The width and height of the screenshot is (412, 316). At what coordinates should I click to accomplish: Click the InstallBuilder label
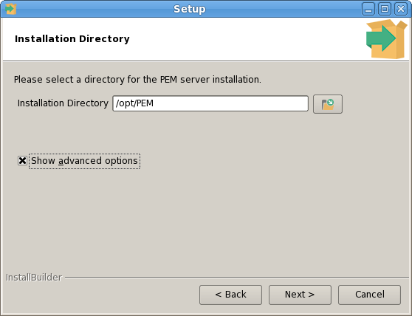click(34, 278)
